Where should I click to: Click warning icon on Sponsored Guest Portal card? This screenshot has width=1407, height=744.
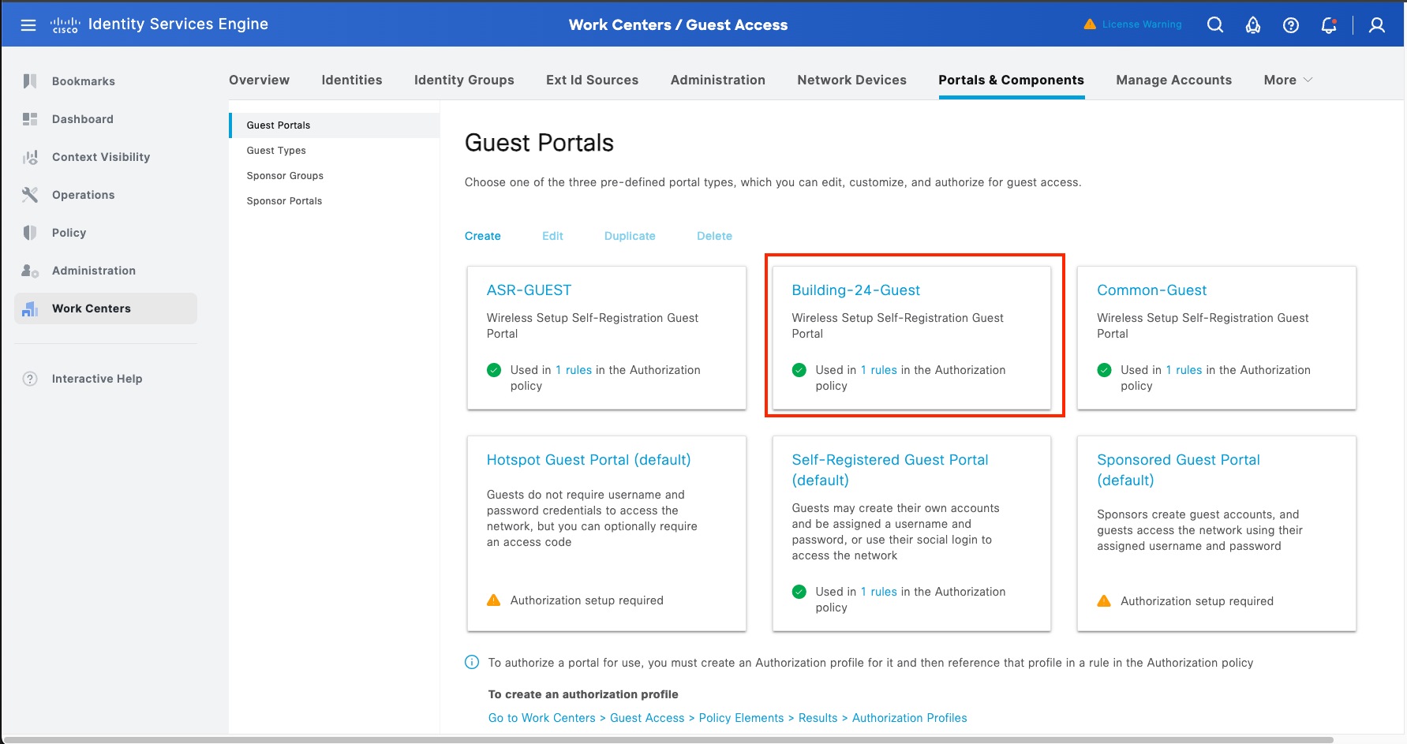point(1105,600)
